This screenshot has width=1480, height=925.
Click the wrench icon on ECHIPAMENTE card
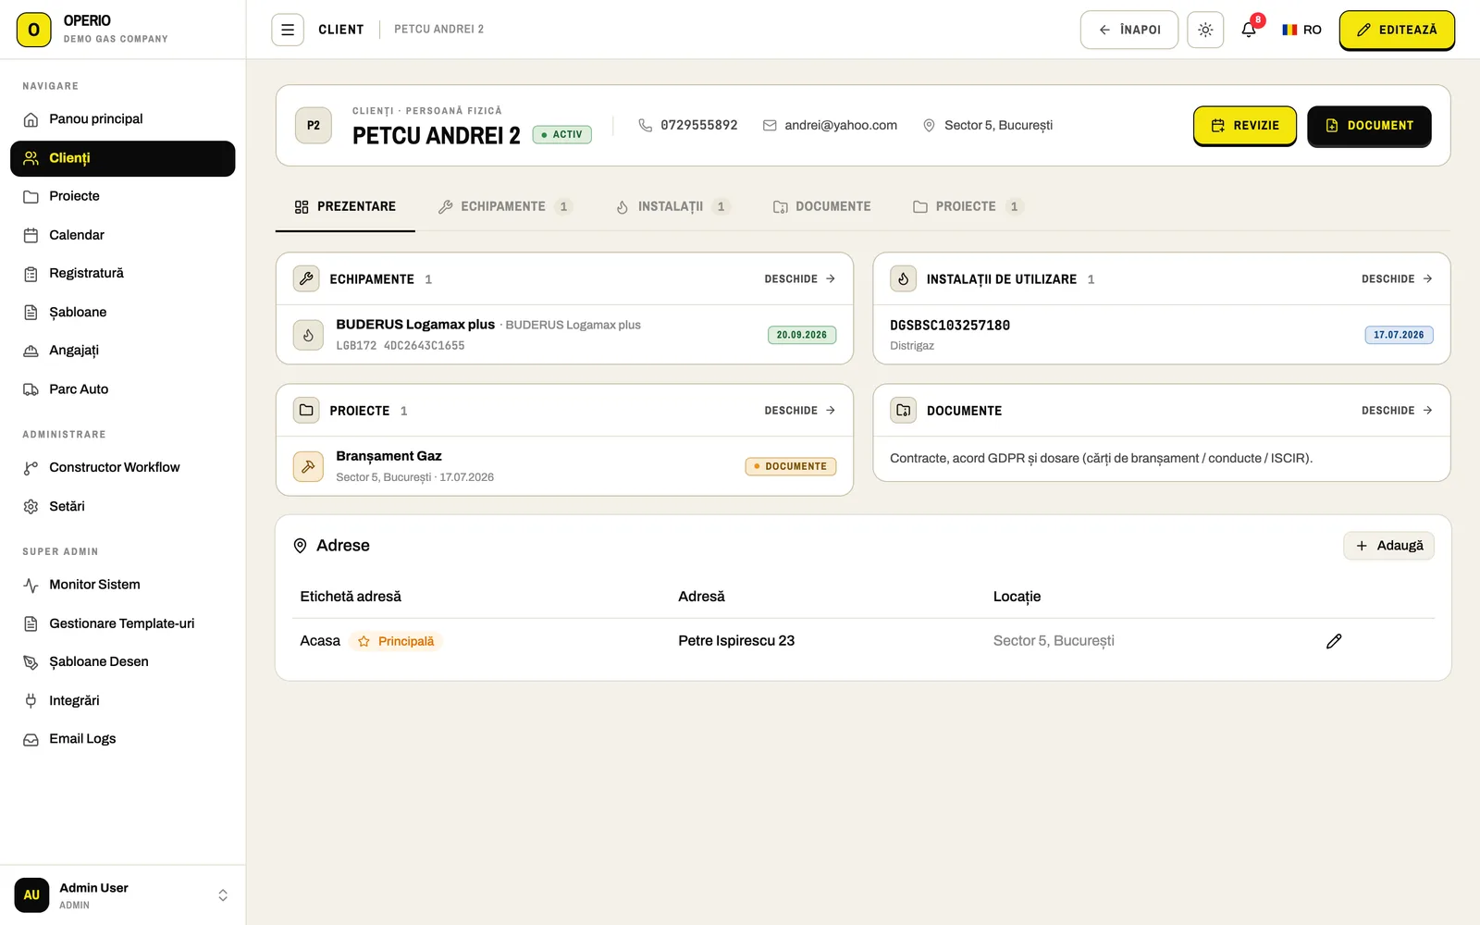[x=306, y=278]
